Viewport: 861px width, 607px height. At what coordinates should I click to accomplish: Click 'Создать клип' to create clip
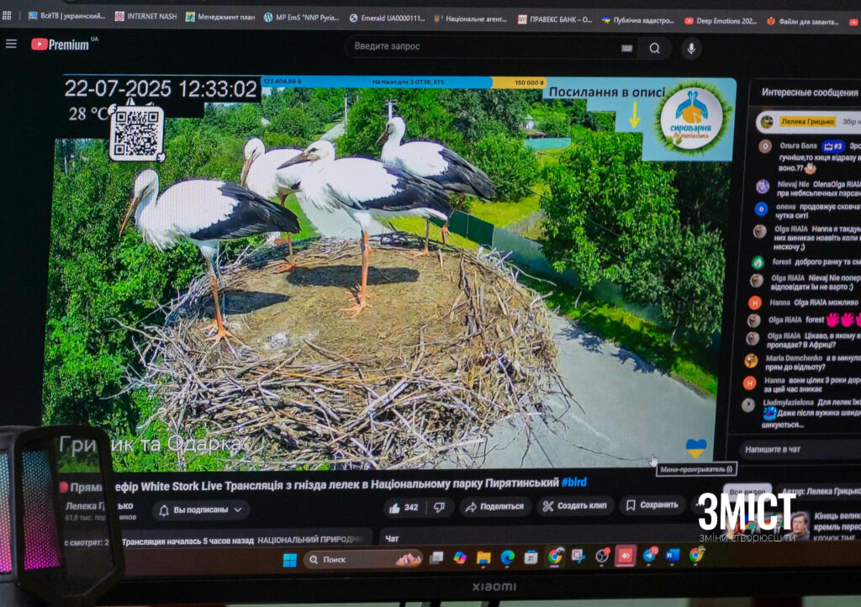pyautogui.click(x=575, y=505)
